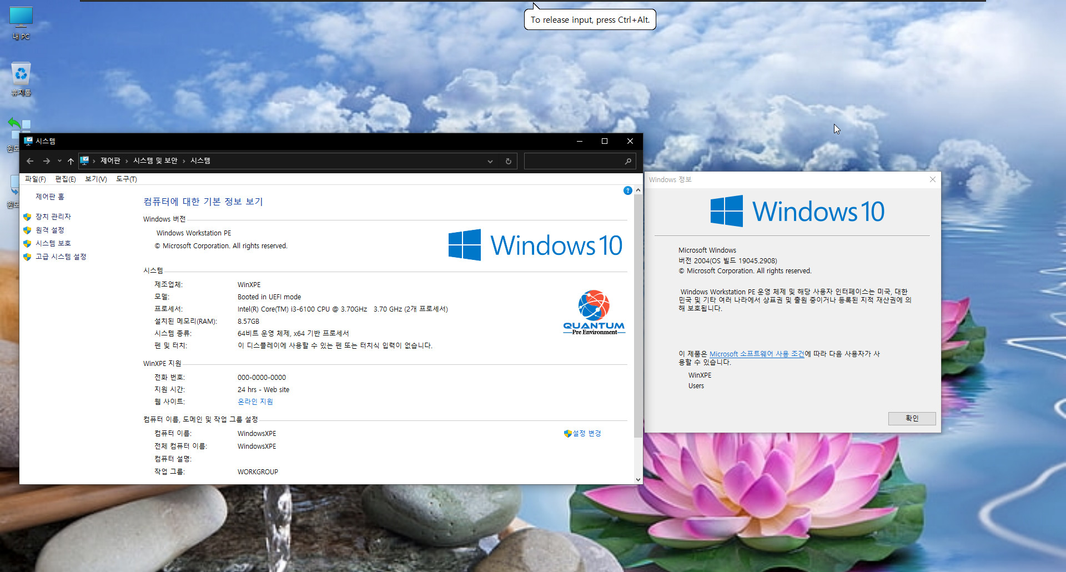Screen dimensions: 1066x572
Task: Click the 19045.2908 version line in dialog
Action: [x=728, y=260]
